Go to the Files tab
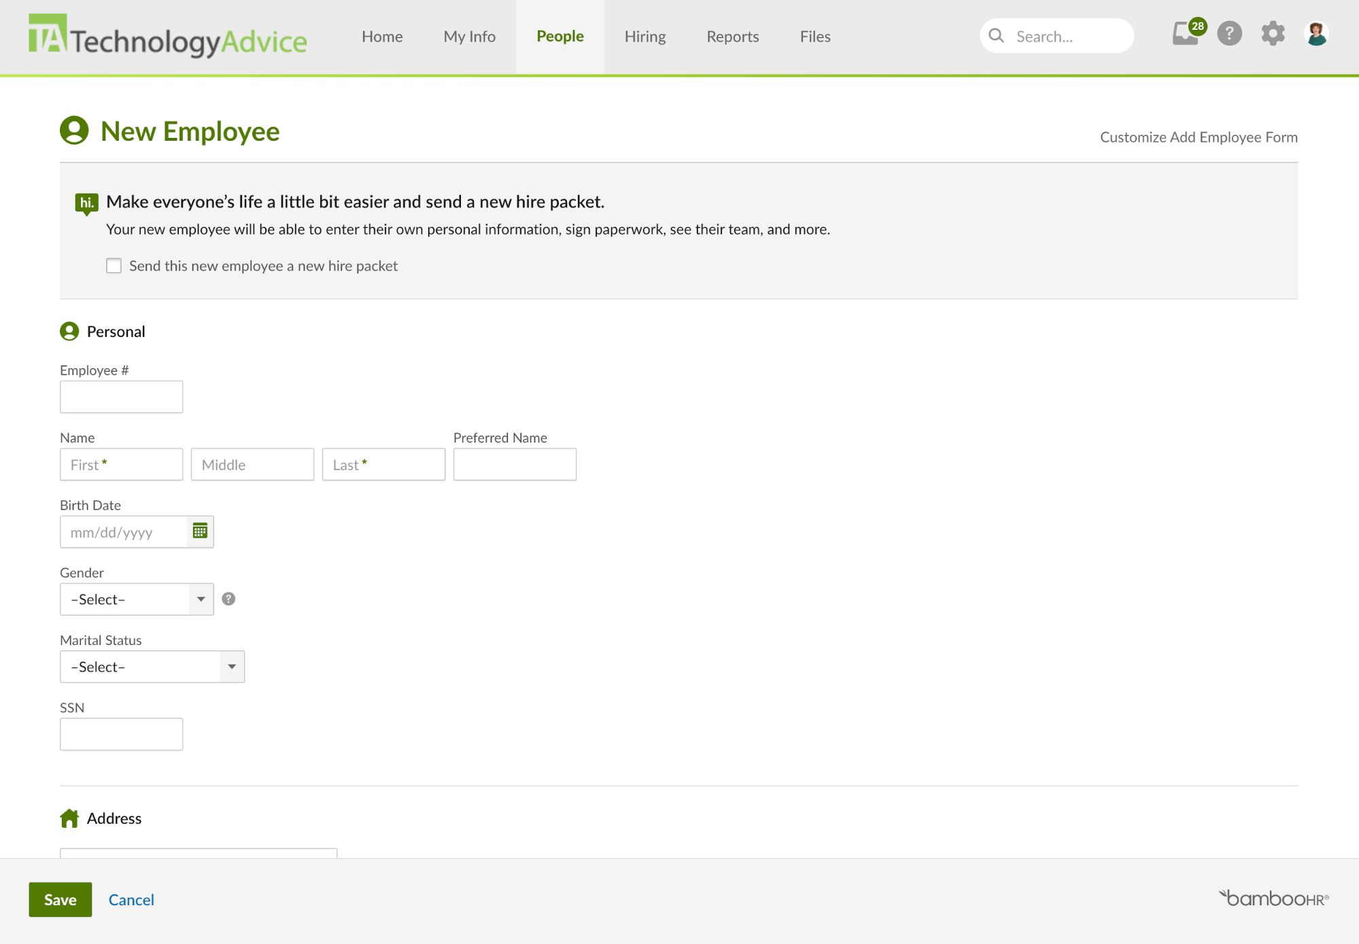This screenshot has width=1359, height=944. click(x=815, y=36)
